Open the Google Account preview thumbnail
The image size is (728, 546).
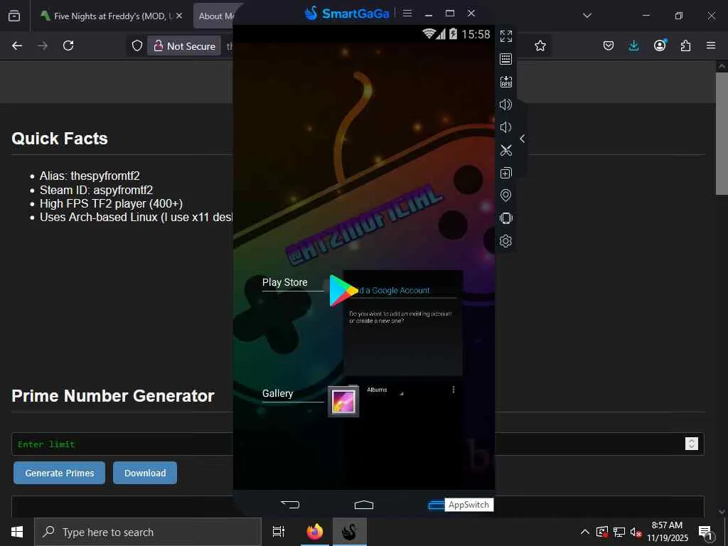click(x=402, y=323)
